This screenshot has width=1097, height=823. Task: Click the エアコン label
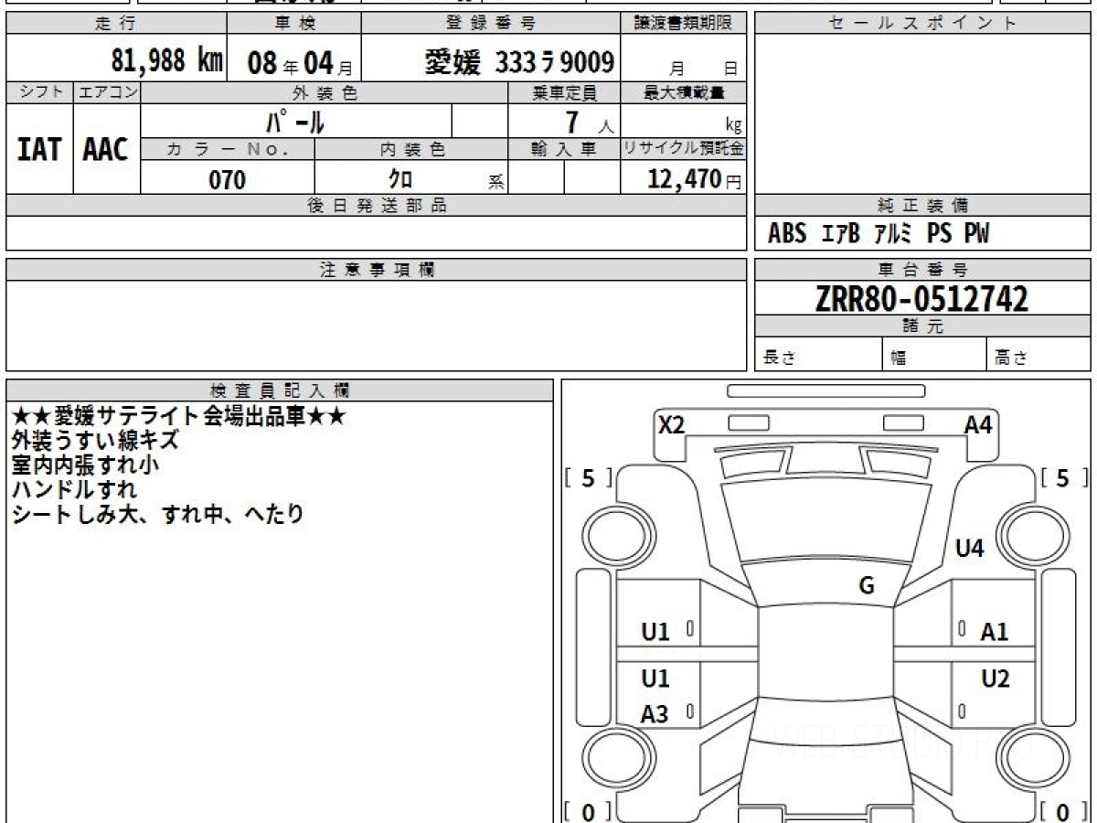[106, 92]
